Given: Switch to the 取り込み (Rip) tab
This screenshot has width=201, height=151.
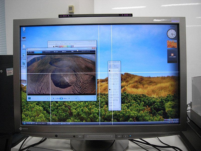Looking at the screenshot, I should [56, 52].
